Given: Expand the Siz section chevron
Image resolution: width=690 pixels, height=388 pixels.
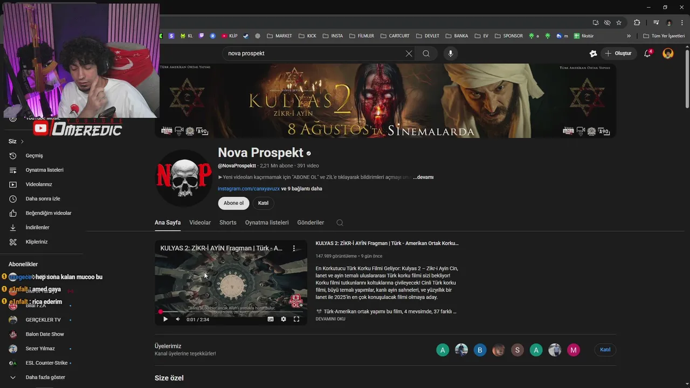Looking at the screenshot, I should pos(22,142).
